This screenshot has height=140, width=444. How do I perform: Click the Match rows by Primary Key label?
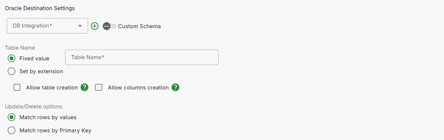tap(55, 131)
